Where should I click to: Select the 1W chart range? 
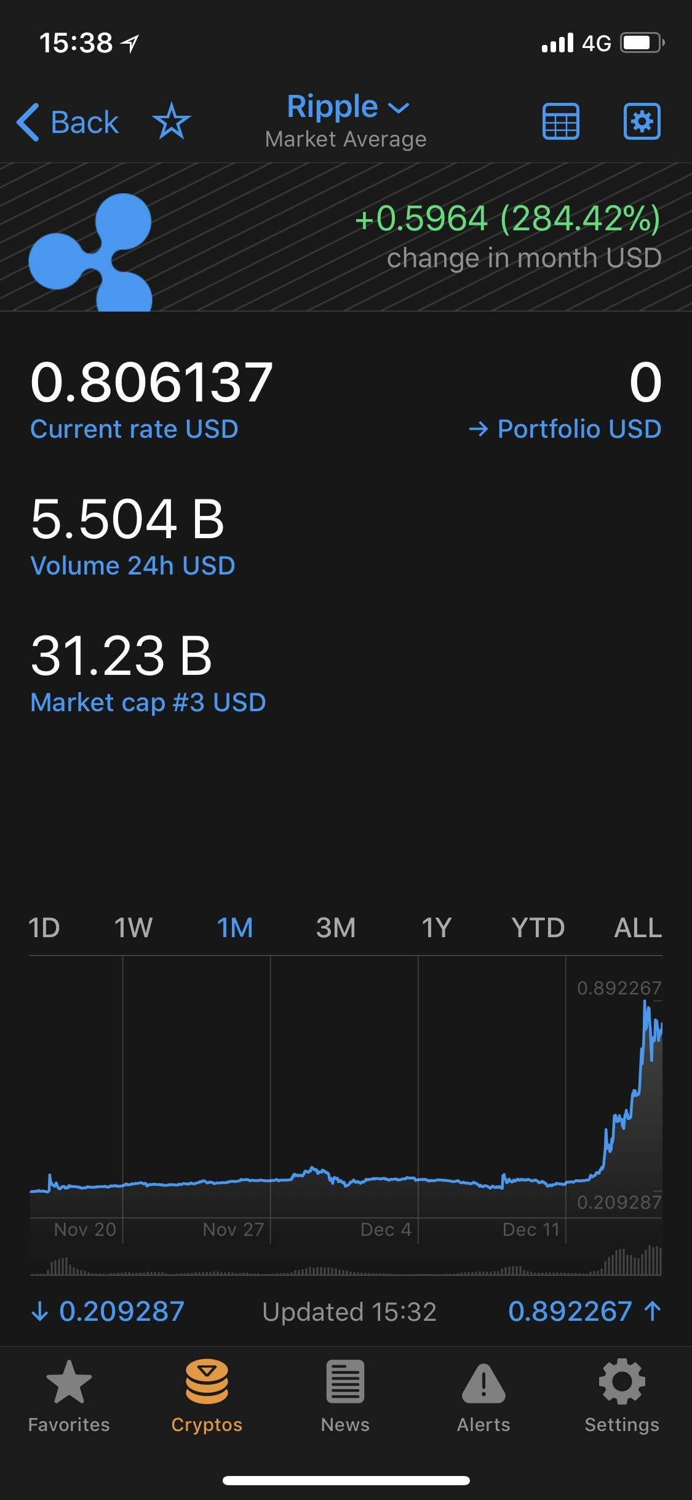coord(133,927)
